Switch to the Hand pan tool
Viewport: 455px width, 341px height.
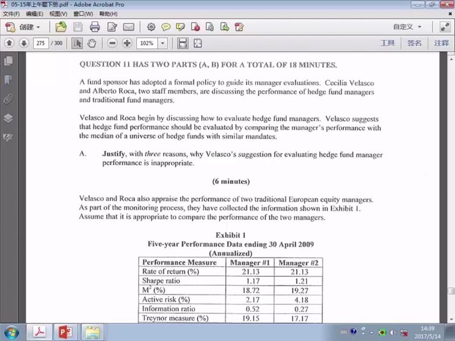[x=91, y=43]
